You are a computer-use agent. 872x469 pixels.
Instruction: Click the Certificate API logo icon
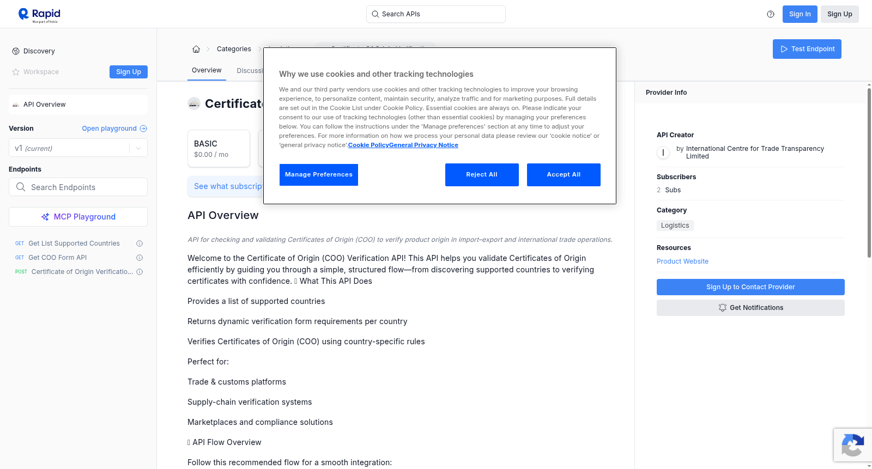[x=194, y=103]
